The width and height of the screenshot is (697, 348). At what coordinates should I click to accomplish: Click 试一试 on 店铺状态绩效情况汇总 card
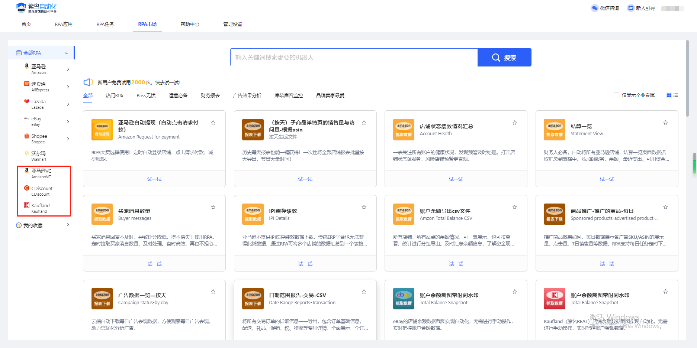(456, 179)
